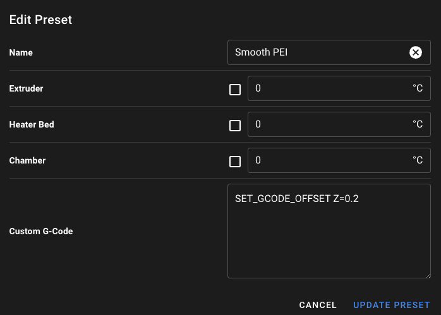
Task: Click the Heater Bed label
Action: (32, 124)
